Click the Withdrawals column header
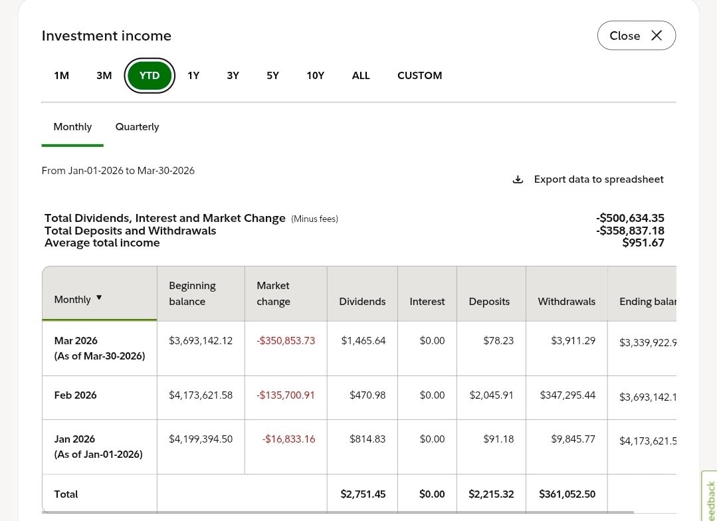The width and height of the screenshot is (717, 521). (566, 302)
